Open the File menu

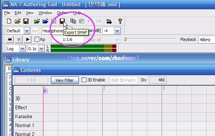[7, 13]
